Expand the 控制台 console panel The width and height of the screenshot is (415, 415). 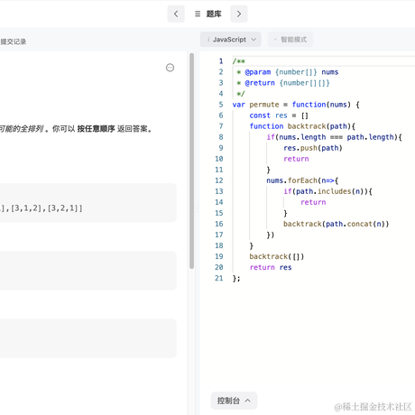tap(234, 401)
